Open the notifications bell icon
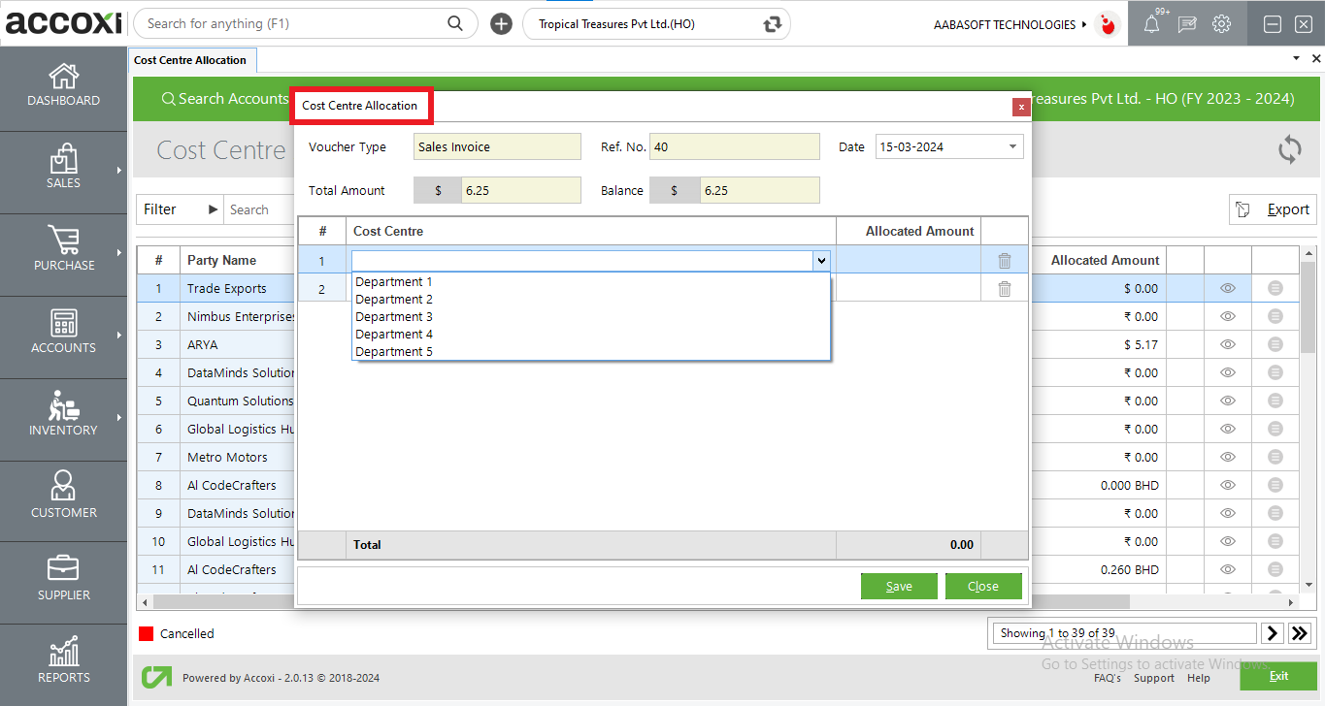The image size is (1325, 706). 1153,23
